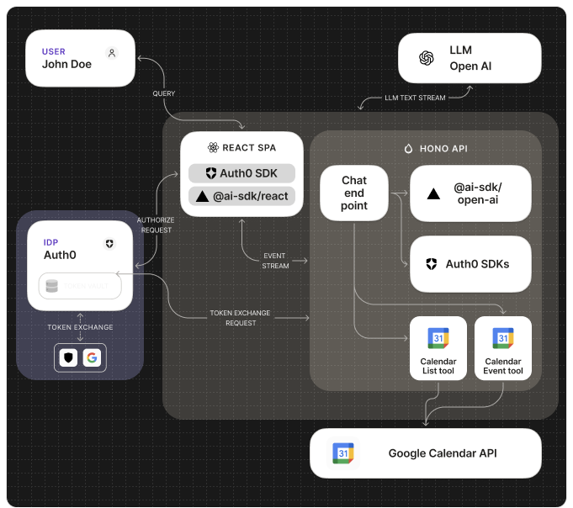Image resolution: width=573 pixels, height=508 pixels.
Task: Click the Auth0 shield icon in IDP card
Action: (109, 244)
